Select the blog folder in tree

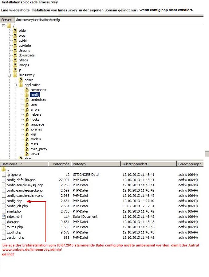pyautogui.click(x=22, y=35)
